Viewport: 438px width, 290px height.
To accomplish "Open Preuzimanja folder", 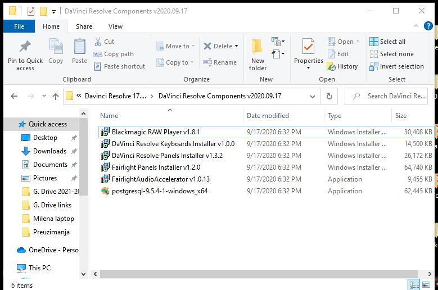I will coord(51,232).
